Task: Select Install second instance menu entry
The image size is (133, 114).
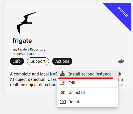Action: pyautogui.click(x=87, y=74)
